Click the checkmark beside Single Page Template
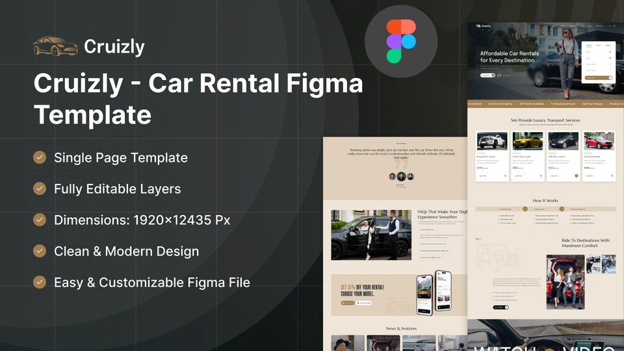Image resolution: width=624 pixels, height=351 pixels. 40,157
